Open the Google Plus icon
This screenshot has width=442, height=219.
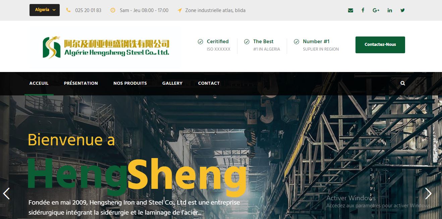(x=376, y=10)
